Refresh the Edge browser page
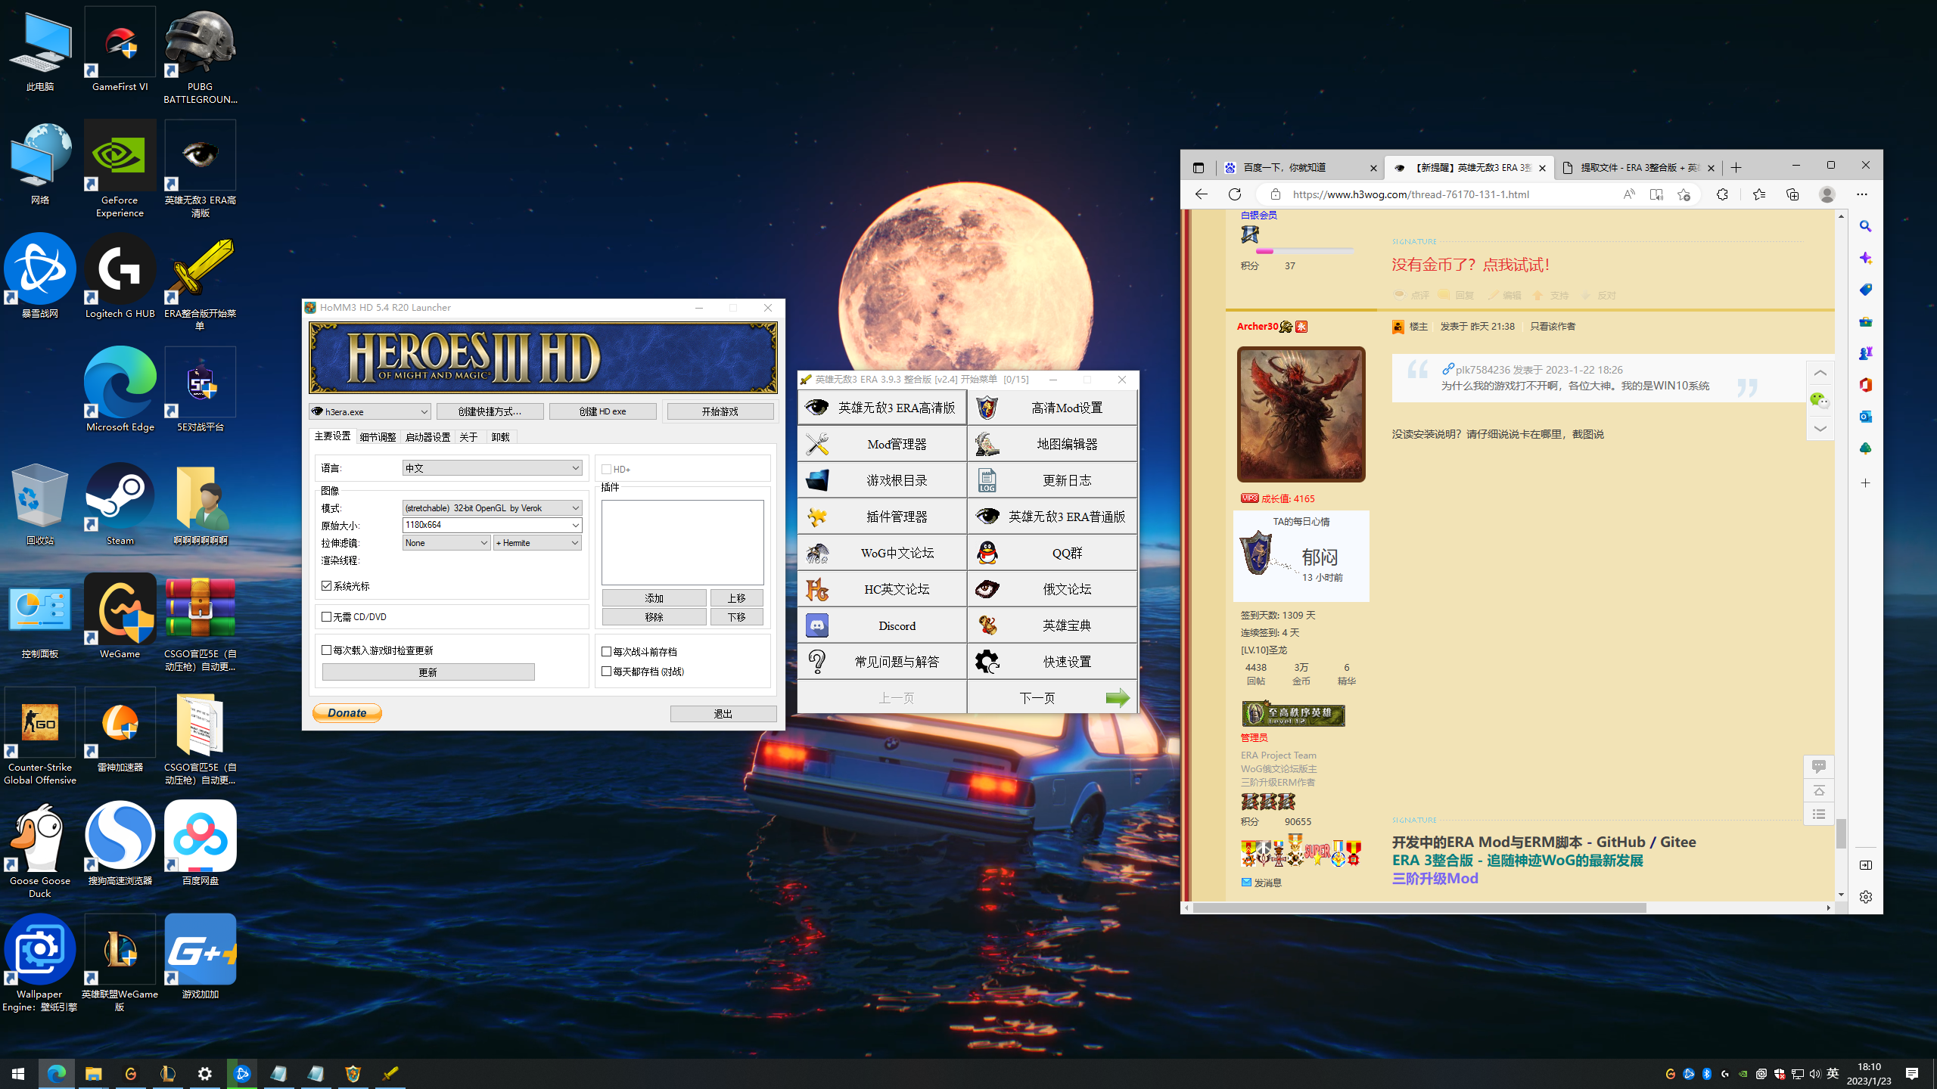 [1235, 194]
